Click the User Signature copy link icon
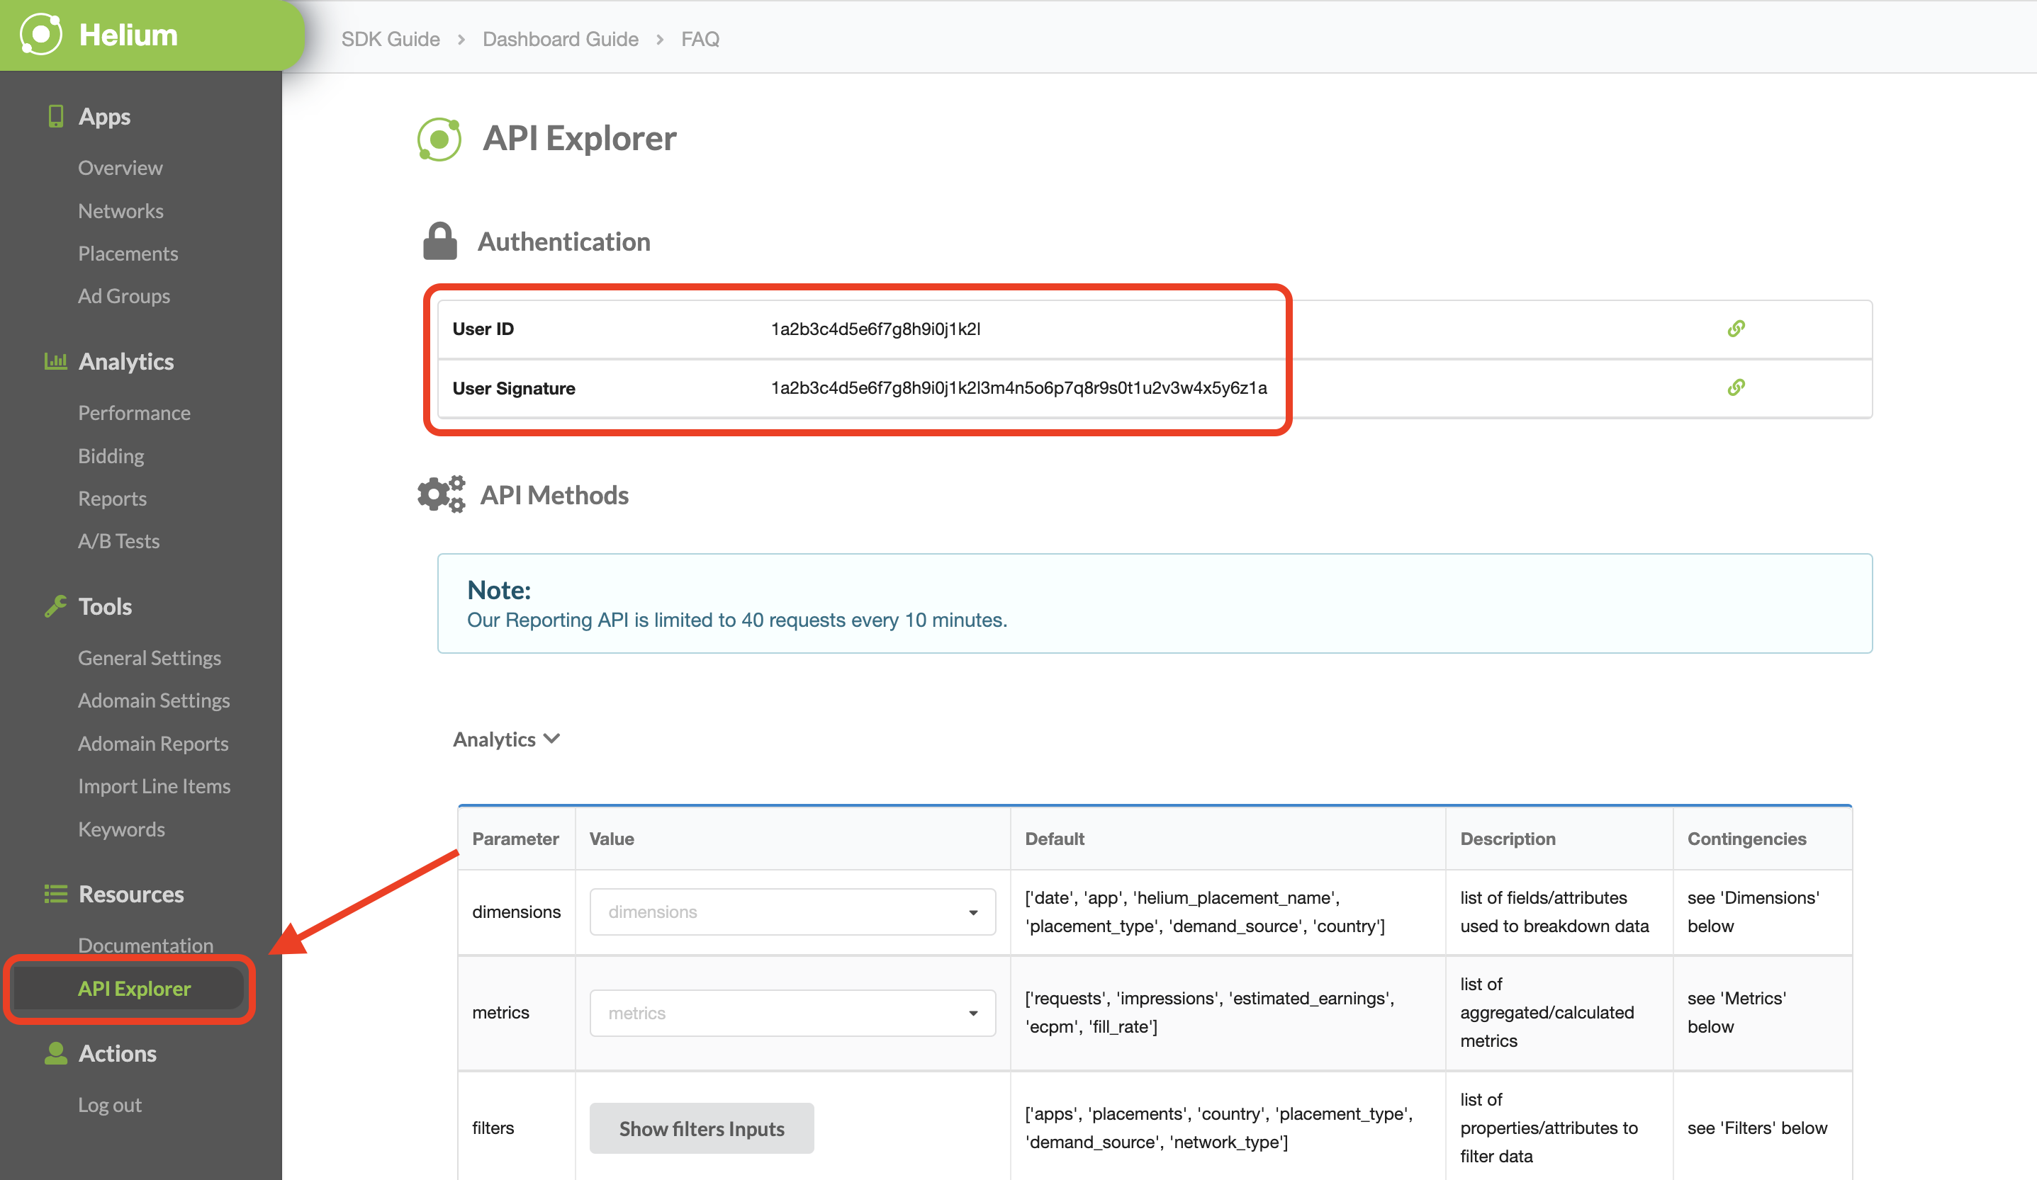2037x1180 pixels. (x=1736, y=386)
